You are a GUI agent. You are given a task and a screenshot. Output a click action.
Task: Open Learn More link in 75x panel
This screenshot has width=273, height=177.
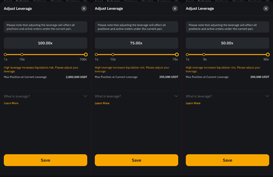[x=102, y=103]
